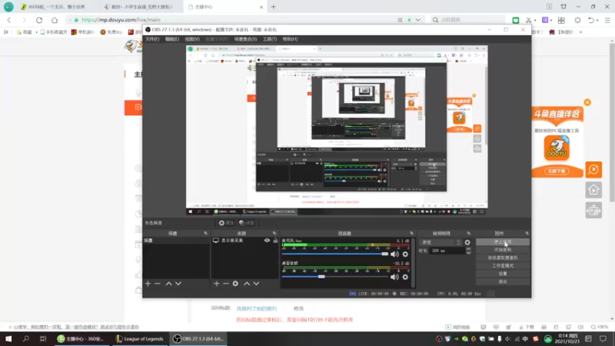Open desktop audio channel settings gear
Viewport: 615px width, 346px height.
(x=405, y=277)
